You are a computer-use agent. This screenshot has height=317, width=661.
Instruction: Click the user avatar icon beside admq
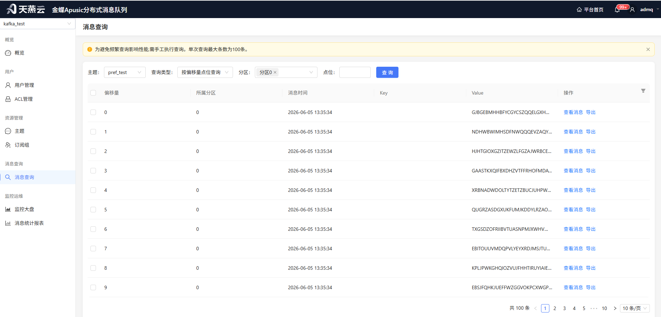(x=632, y=10)
